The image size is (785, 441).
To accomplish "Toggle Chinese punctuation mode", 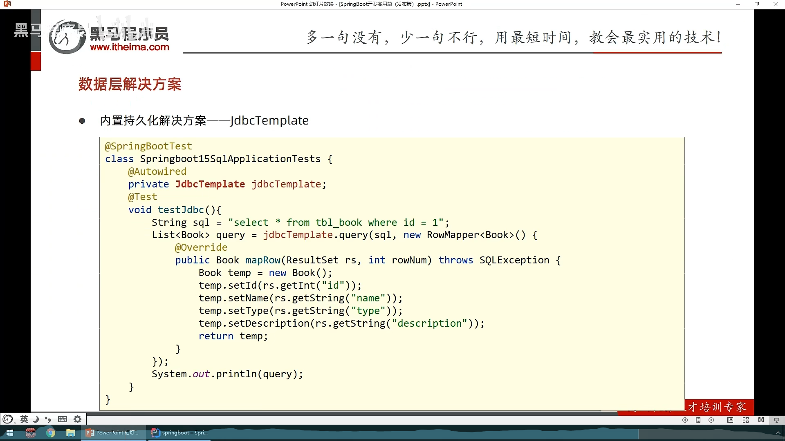I will tap(48, 419).
